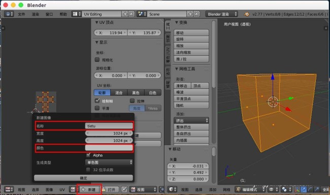Select the scale manipulator icon
The height and width of the screenshot is (195, 330).
[x=316, y=189]
